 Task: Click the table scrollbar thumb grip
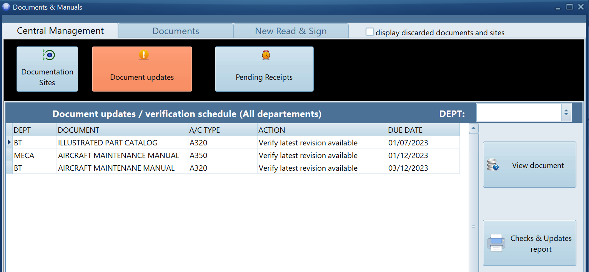[474, 227]
